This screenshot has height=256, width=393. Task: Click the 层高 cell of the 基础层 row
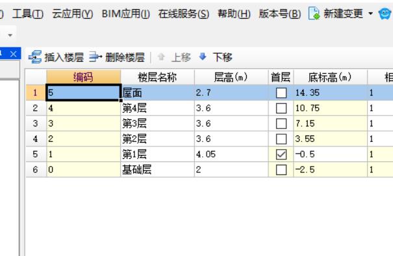click(x=231, y=170)
